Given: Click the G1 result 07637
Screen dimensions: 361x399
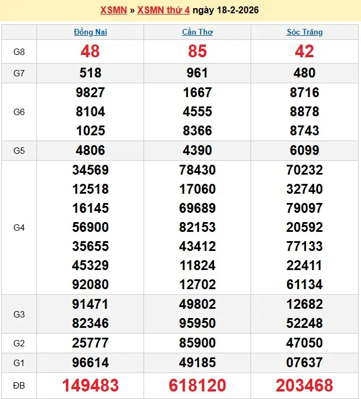Looking at the screenshot, I should coord(304,363).
